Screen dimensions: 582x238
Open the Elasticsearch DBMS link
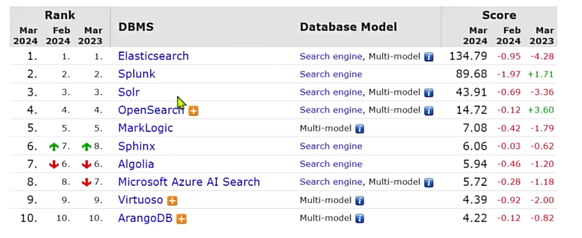[153, 56]
